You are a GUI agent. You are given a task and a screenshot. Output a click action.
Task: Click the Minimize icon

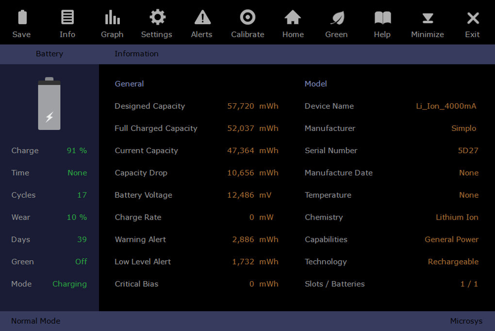pyautogui.click(x=427, y=22)
